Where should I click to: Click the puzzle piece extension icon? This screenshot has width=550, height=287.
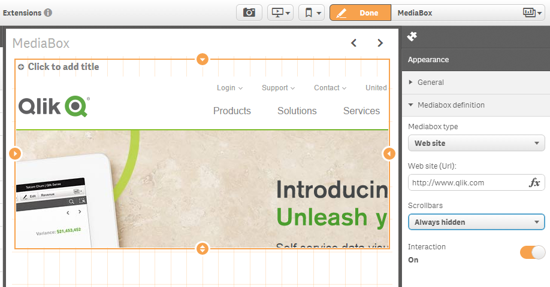pyautogui.click(x=412, y=36)
